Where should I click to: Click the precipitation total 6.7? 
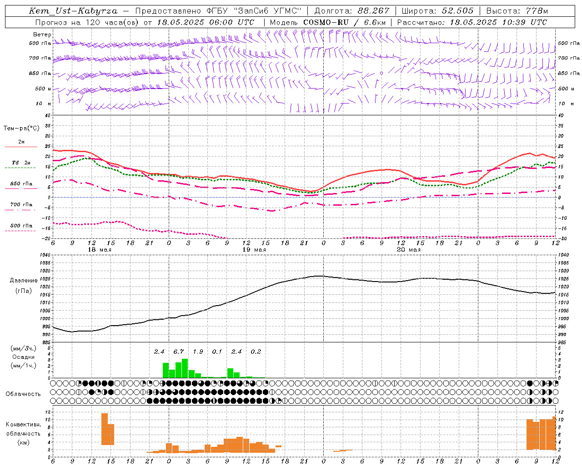pos(178,351)
